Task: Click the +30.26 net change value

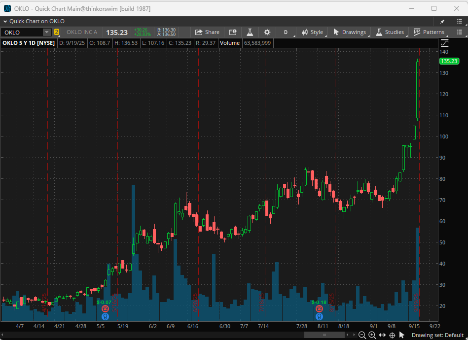Action: [x=141, y=30]
